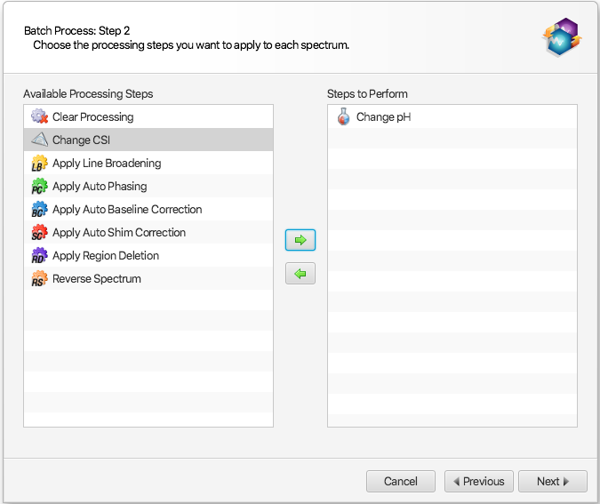Select Change pH in Steps to Perform

pos(383,116)
